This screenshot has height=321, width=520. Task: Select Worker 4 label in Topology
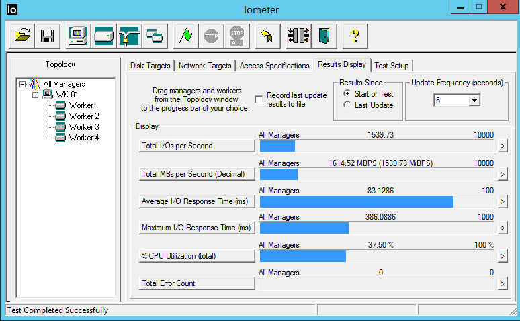(84, 137)
